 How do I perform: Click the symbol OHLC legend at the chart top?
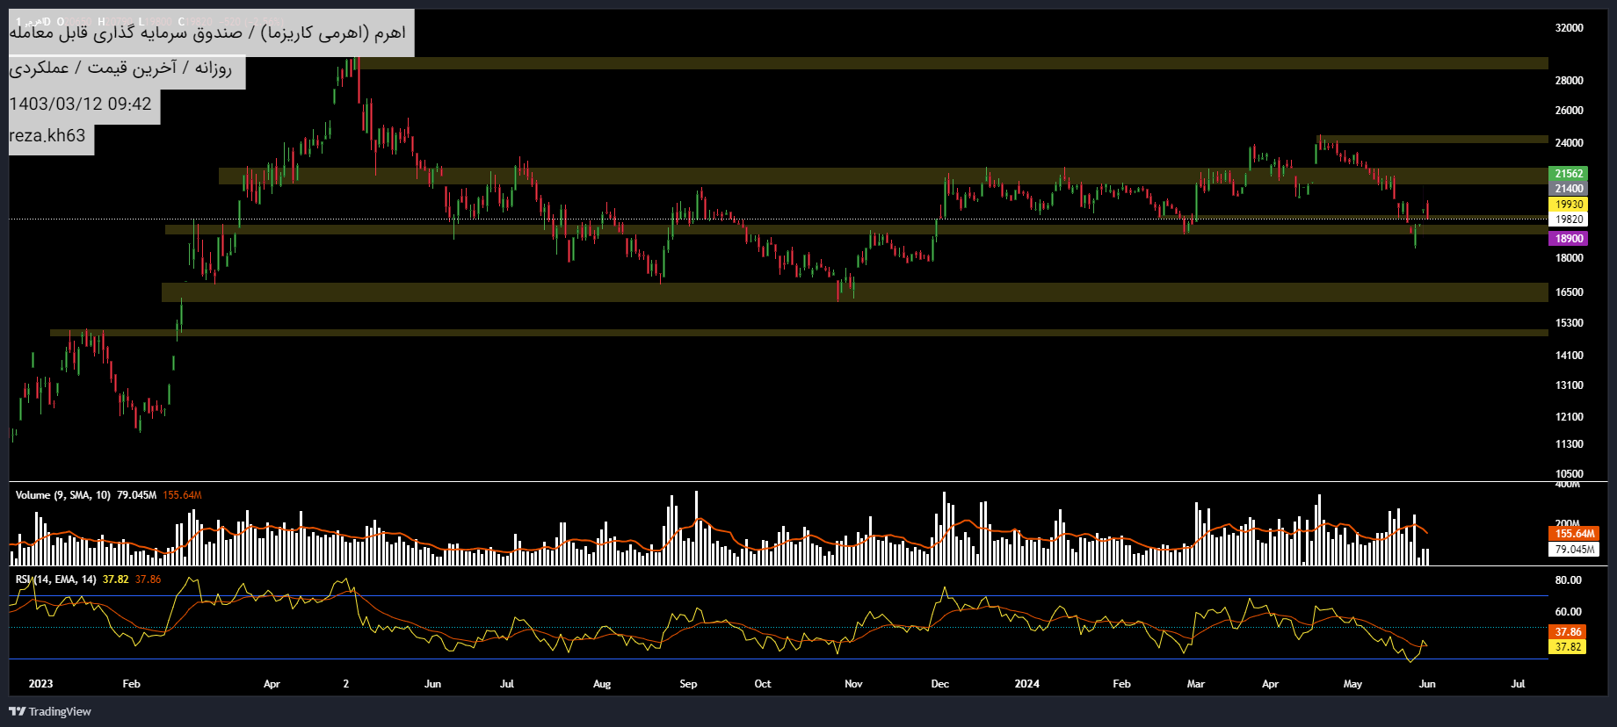coord(149,21)
